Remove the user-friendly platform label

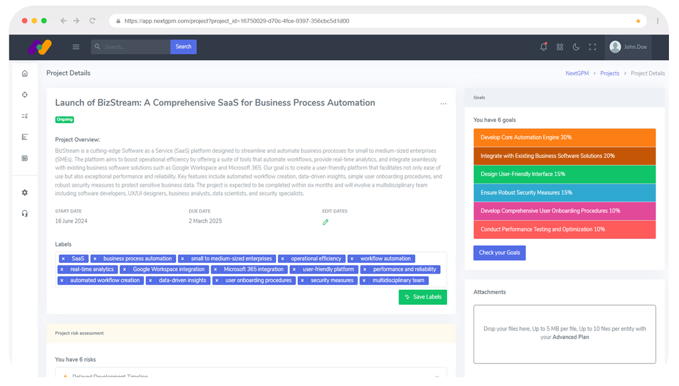[294, 270]
